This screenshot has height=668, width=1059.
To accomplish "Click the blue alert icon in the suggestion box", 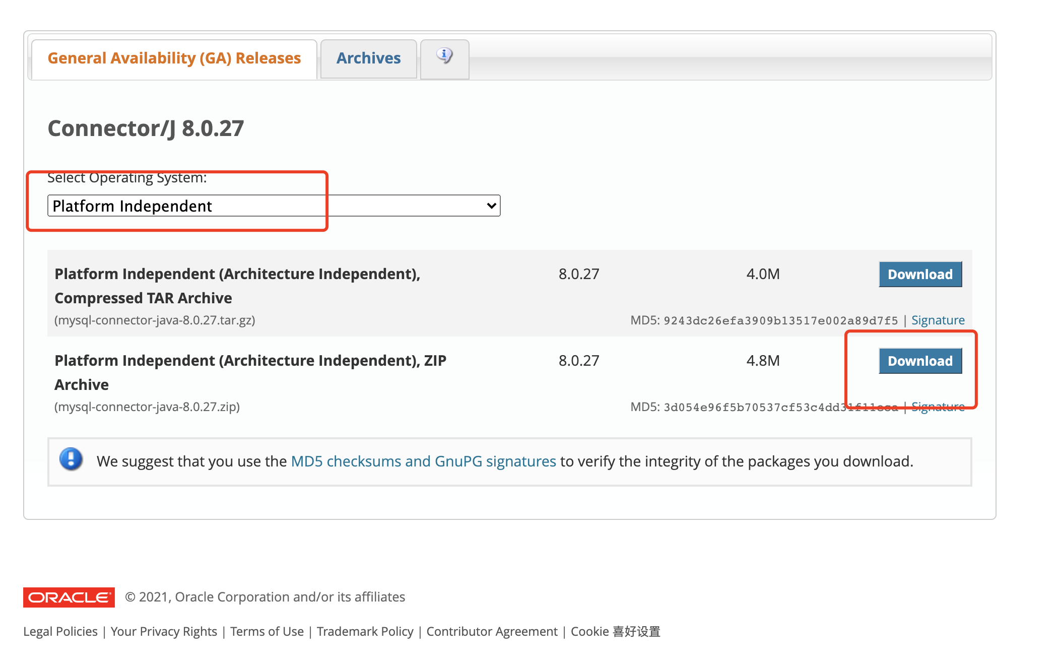I will pyautogui.click(x=71, y=460).
